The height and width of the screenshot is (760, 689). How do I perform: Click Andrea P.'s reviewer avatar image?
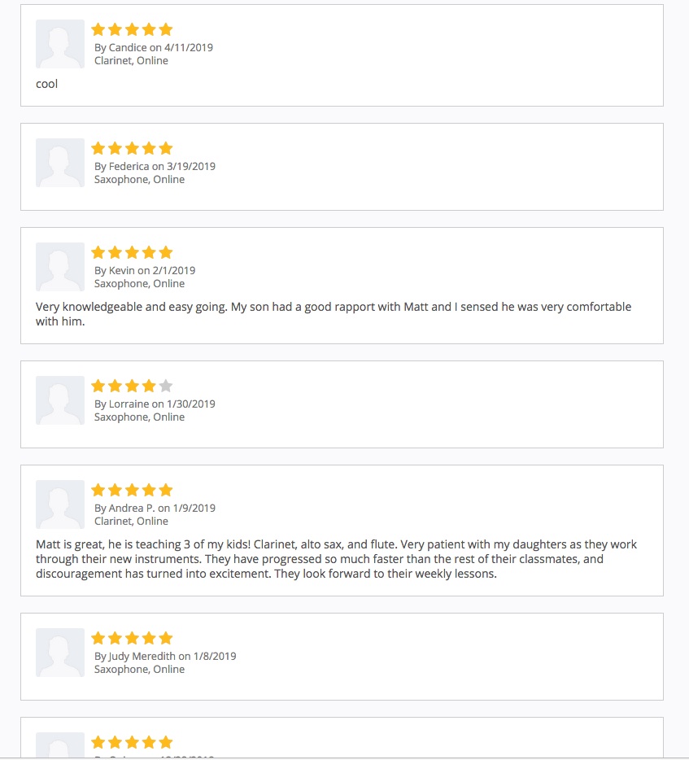60,504
